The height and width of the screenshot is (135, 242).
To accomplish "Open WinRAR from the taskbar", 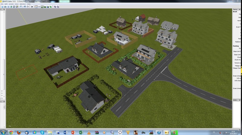I will tap(96, 132).
